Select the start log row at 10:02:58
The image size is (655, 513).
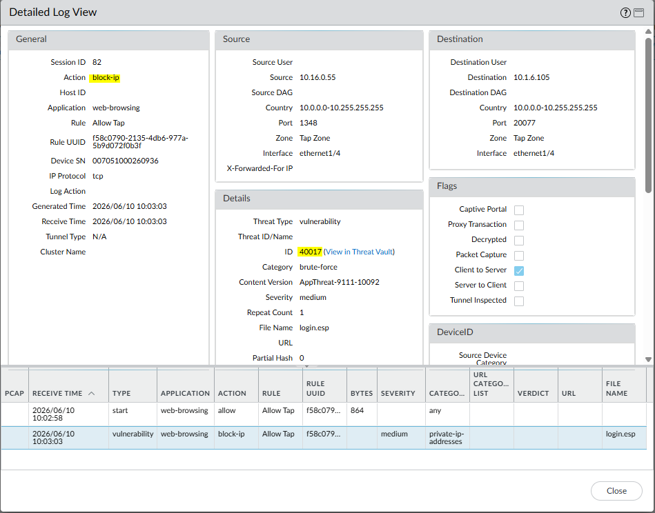[323, 414]
